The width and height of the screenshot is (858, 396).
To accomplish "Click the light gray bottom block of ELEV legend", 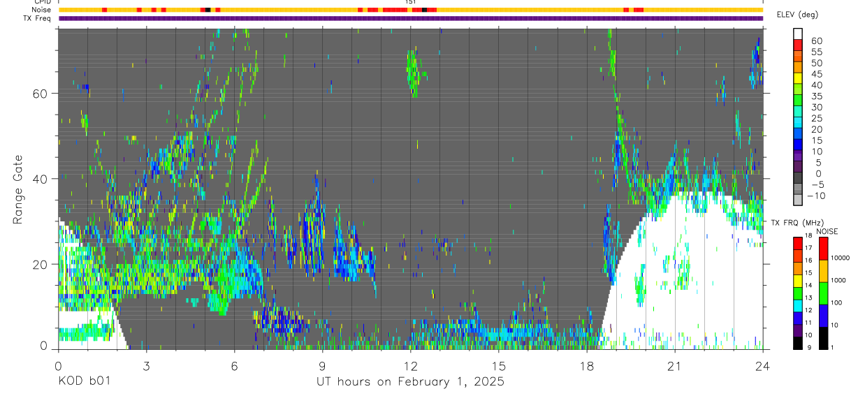I will point(798,200).
